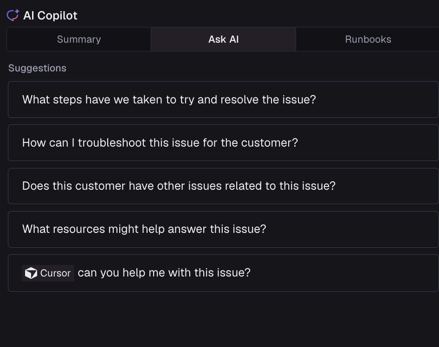Switch to the Summary tab

pos(79,39)
